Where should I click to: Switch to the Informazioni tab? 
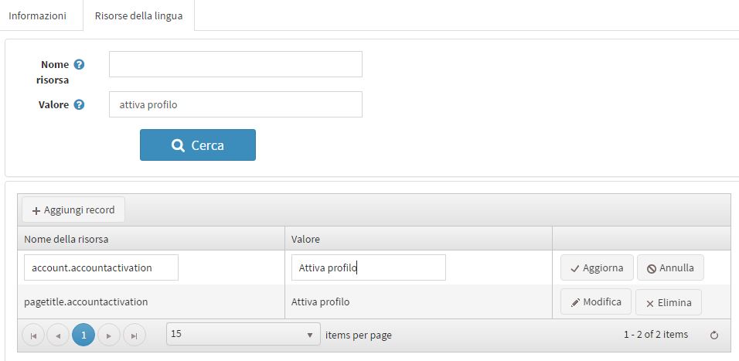pos(37,15)
